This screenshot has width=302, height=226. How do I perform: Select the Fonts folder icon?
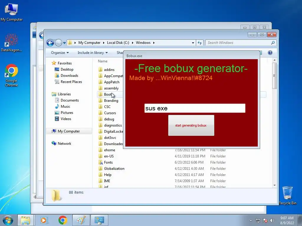coord(100,162)
